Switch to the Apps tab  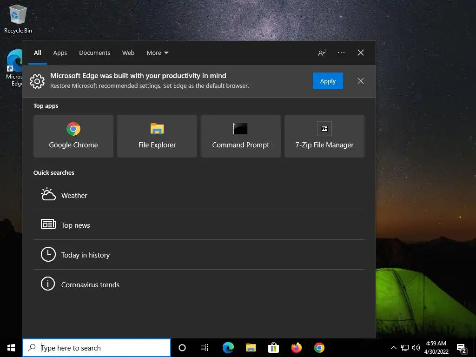60,53
